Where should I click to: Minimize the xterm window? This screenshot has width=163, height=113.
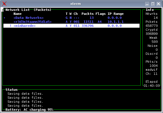coord(147,4)
